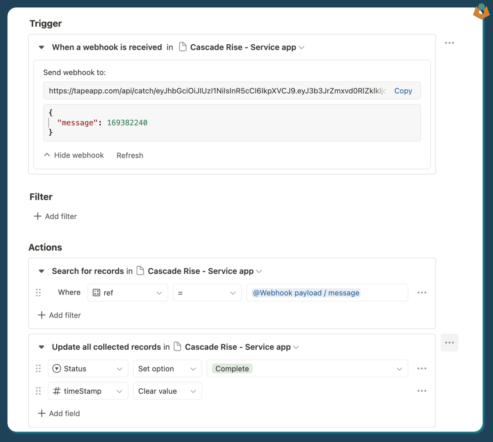This screenshot has width=493, height=442.
Task: Open the equals operator dropdown
Action: click(207, 293)
